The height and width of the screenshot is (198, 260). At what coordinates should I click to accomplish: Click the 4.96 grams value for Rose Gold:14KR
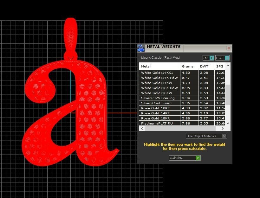[x=186, y=113]
